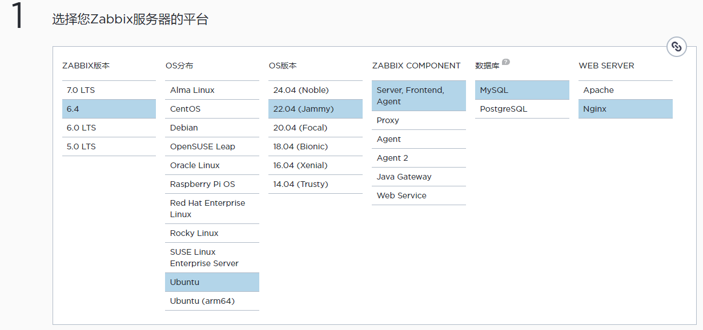Image resolution: width=703 pixels, height=330 pixels.
Task: Choose the Server, Frontend, Agent component
Action: [419, 96]
